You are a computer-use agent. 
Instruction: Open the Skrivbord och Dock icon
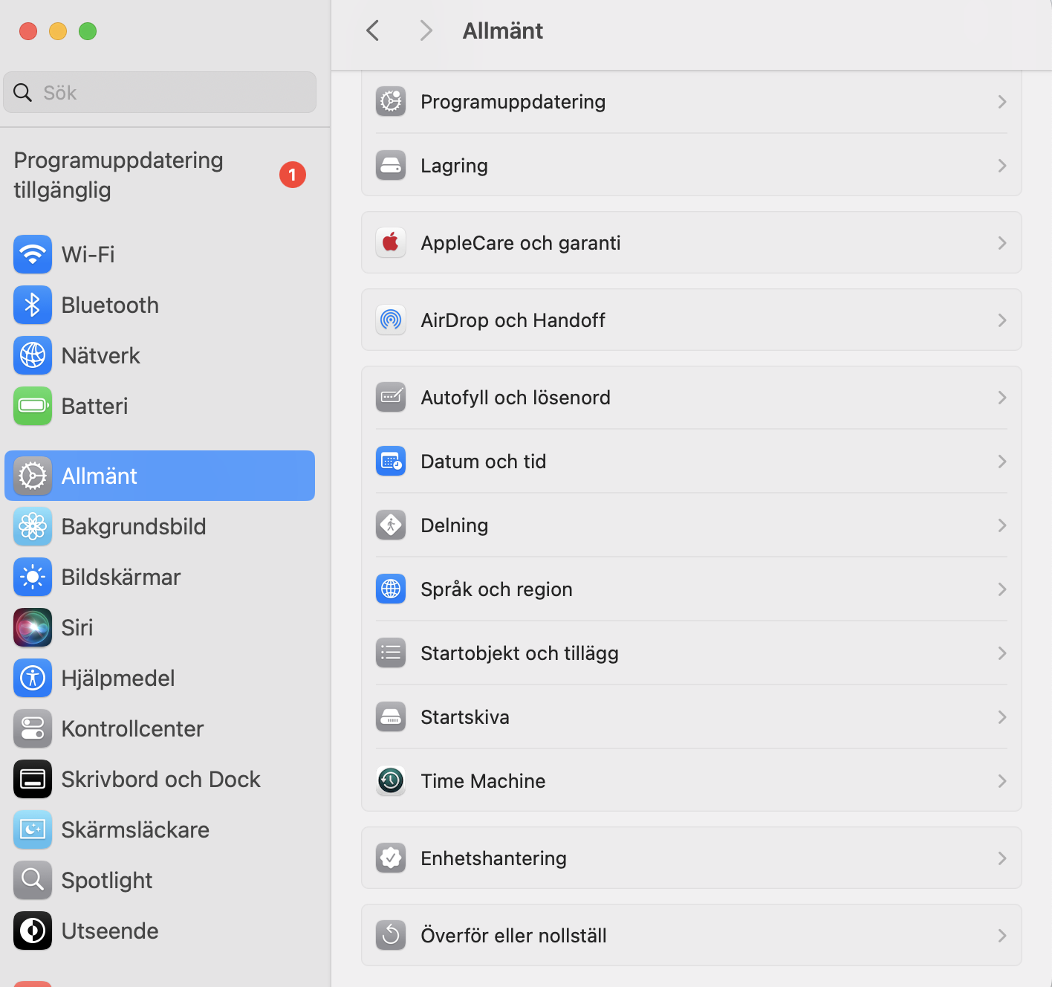point(33,779)
